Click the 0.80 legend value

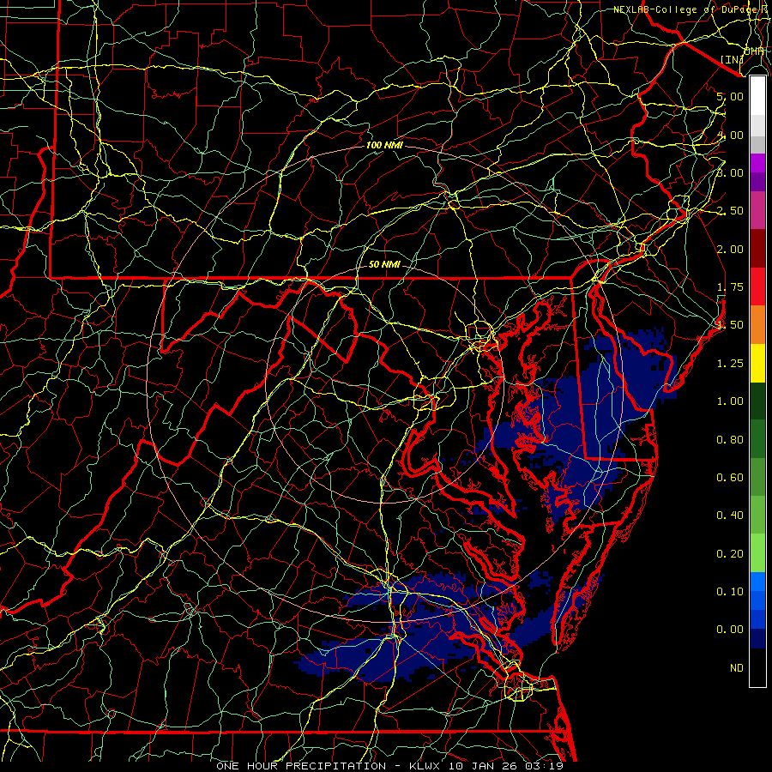pyautogui.click(x=730, y=440)
